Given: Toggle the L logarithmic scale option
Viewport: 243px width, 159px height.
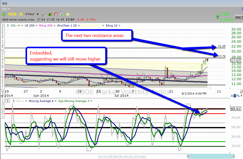Looking at the screenshot, I should click(x=235, y=96).
